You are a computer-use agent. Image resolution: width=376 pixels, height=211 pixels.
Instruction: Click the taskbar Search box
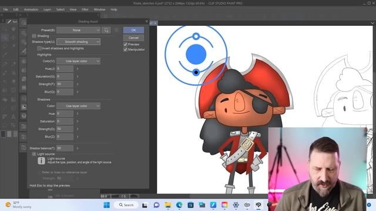coord(126,205)
